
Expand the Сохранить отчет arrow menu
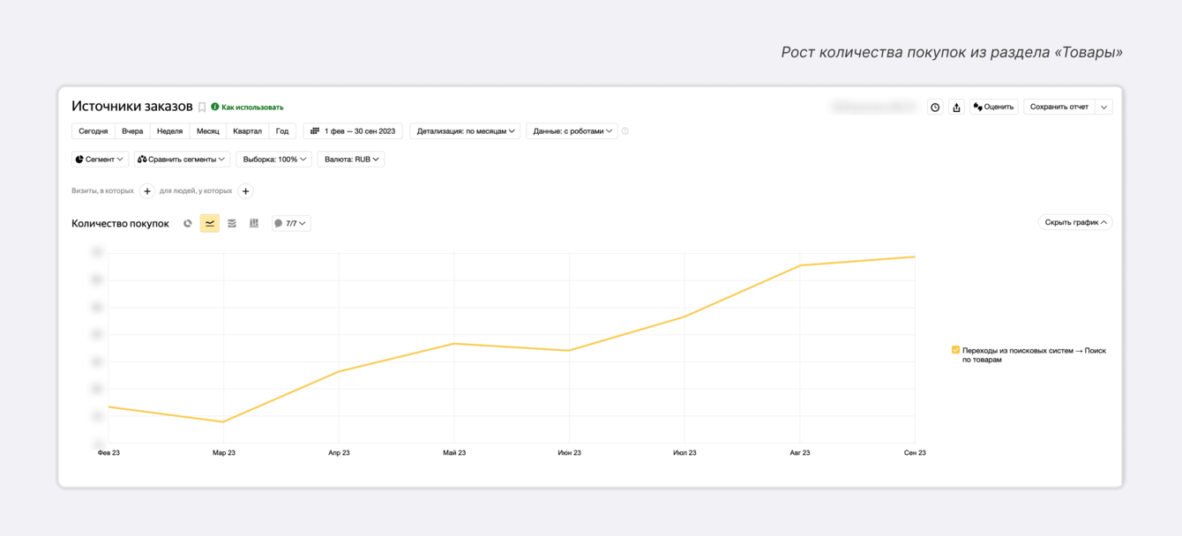pos(1103,108)
